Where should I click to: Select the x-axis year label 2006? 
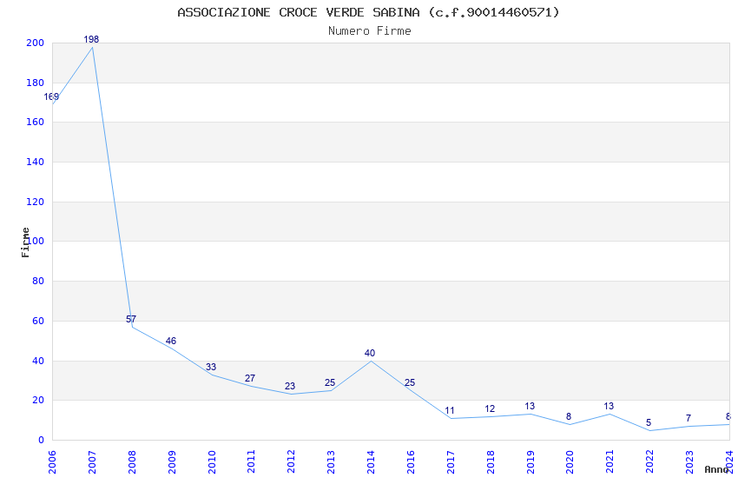(x=52, y=462)
